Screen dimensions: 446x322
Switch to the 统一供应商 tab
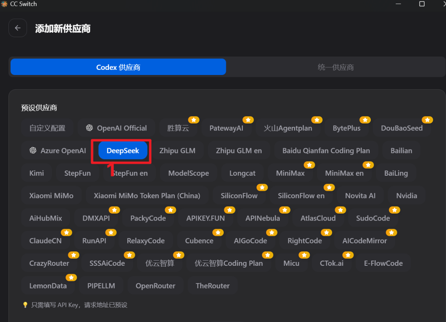click(x=335, y=67)
